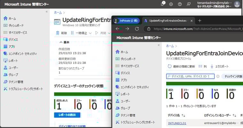
Task: Open INTUNECL01 device link
Action: coord(177,123)
